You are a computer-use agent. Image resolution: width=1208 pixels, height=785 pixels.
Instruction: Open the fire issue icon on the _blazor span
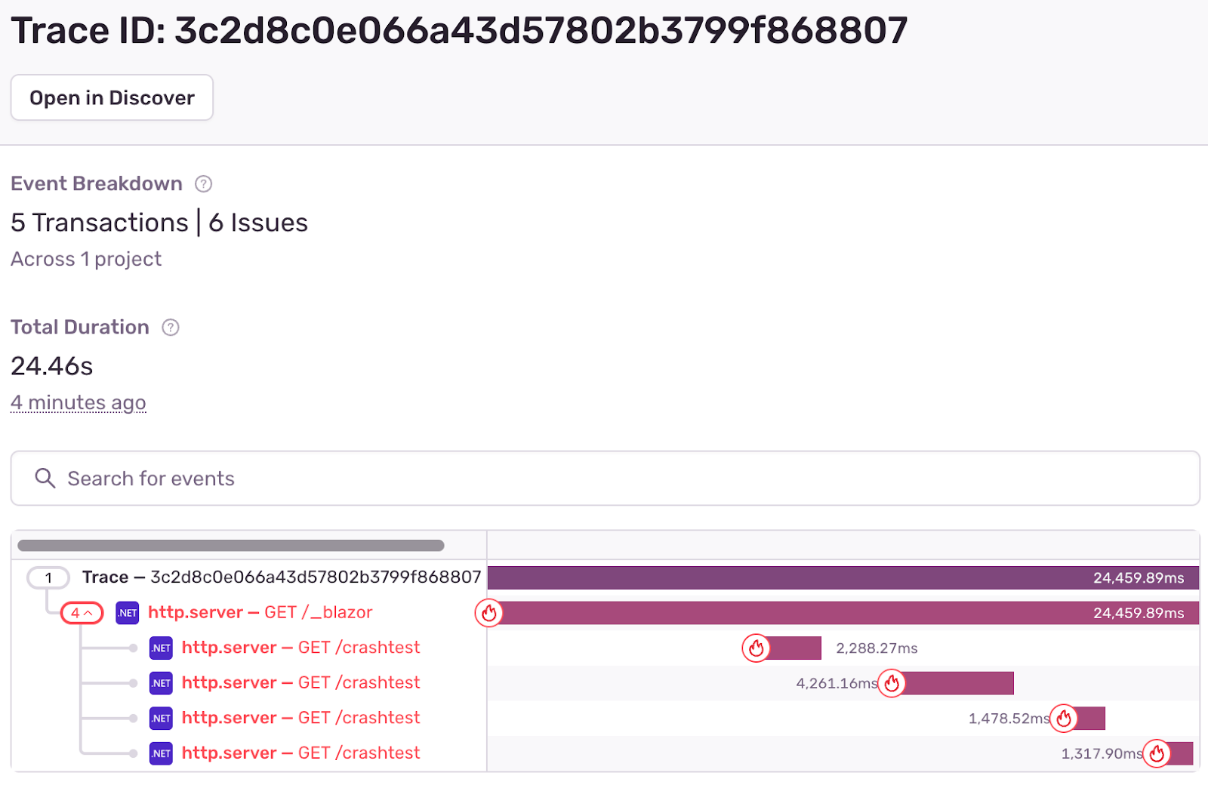[x=489, y=614]
